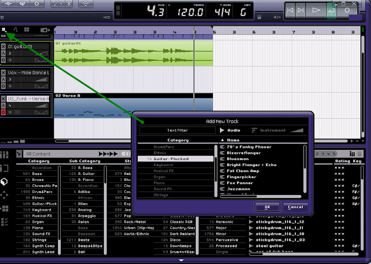
Task: Open the gear settings icon
Action: (37, 4)
